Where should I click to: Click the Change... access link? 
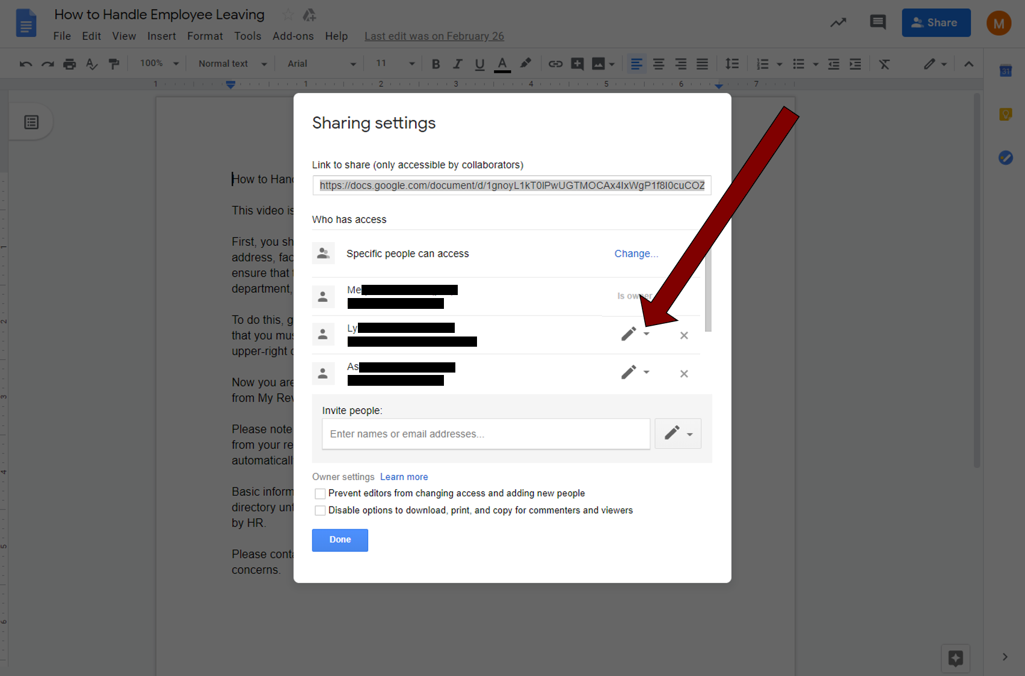point(636,254)
